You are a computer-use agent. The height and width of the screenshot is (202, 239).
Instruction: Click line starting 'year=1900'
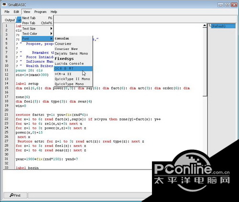tap(47, 159)
